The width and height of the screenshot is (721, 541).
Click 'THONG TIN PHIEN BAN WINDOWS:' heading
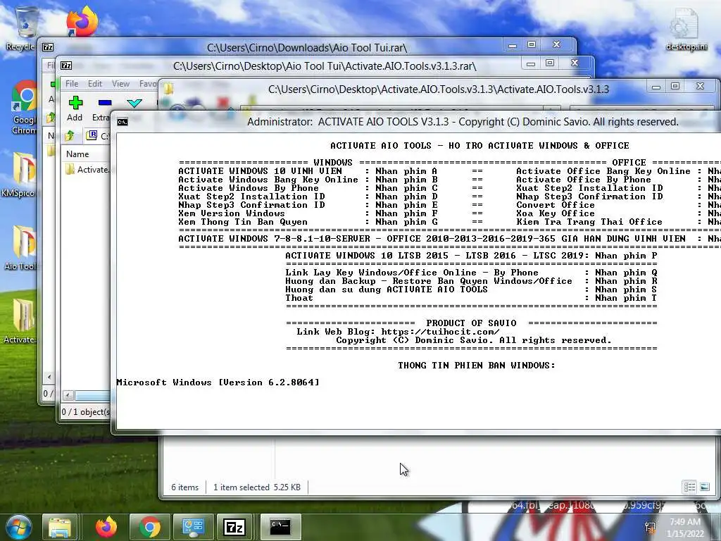[477, 366]
